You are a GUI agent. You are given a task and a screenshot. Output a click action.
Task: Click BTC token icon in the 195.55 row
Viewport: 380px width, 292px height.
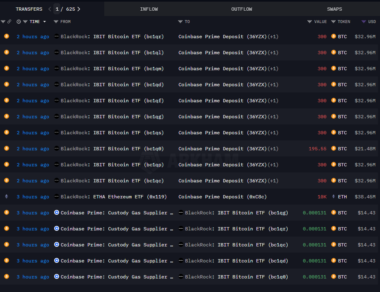(334, 148)
